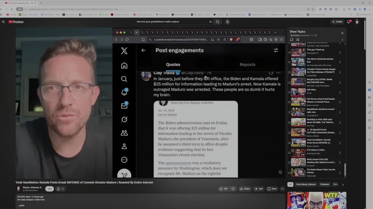Click the main video player area

point(150,103)
